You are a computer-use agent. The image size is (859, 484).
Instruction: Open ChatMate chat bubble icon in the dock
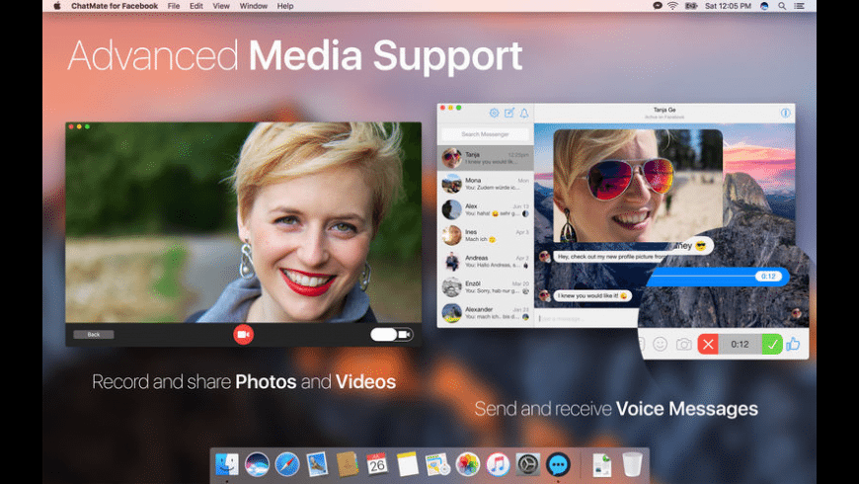[x=558, y=464]
